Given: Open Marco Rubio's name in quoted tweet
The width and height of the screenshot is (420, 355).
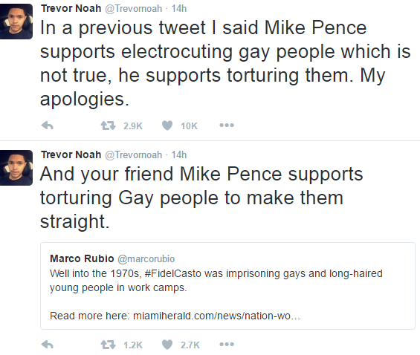Looking at the screenshot, I should click(82, 258).
